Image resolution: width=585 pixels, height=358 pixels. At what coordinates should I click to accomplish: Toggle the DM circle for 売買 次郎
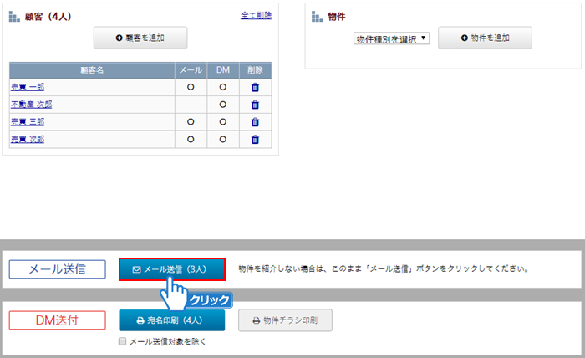click(222, 140)
